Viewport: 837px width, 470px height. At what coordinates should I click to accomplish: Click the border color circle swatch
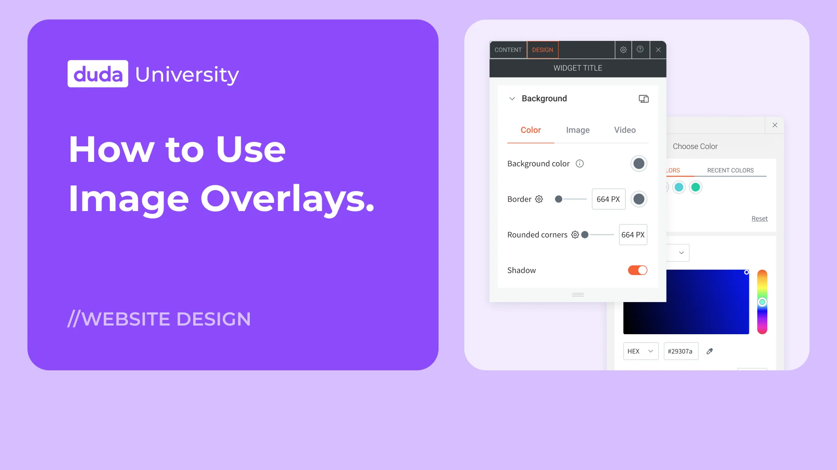pyautogui.click(x=639, y=199)
